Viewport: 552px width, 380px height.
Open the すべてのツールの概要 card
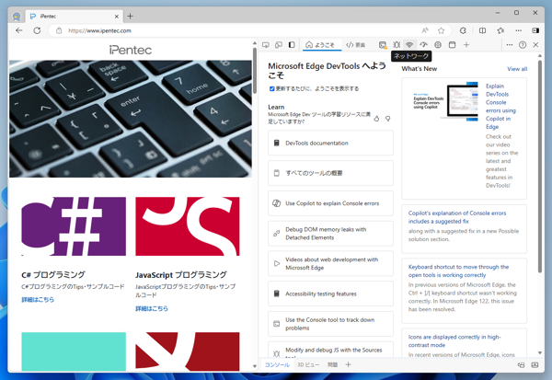pyautogui.click(x=330, y=173)
